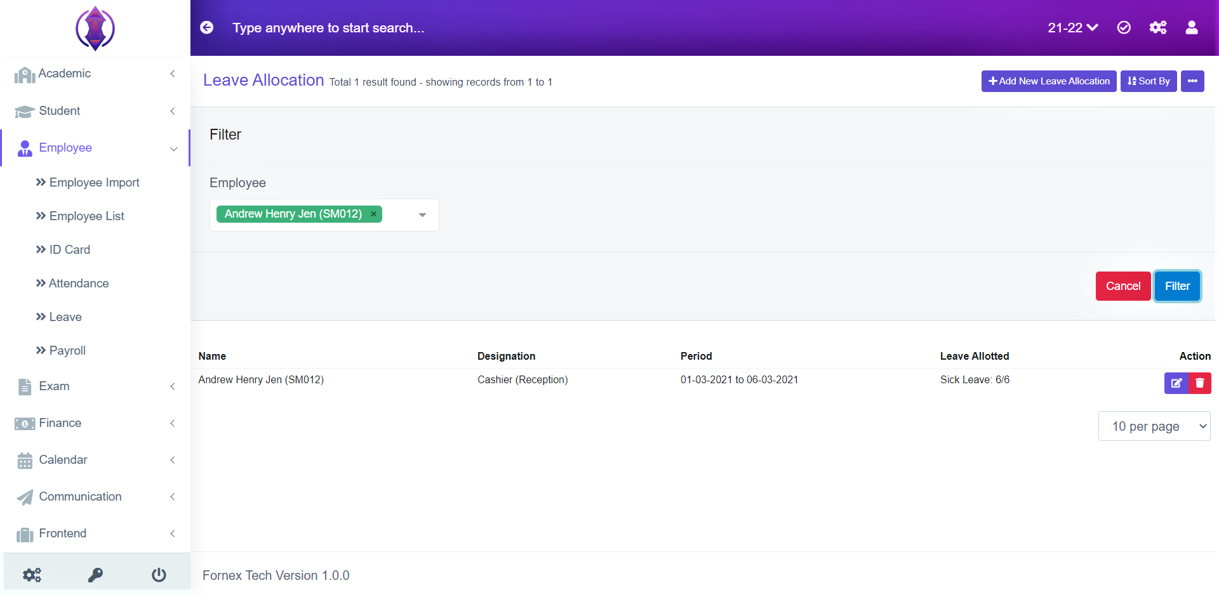
Task: Click 'Fornex Tech Version 1.0.0' footer text
Action: tap(276, 575)
